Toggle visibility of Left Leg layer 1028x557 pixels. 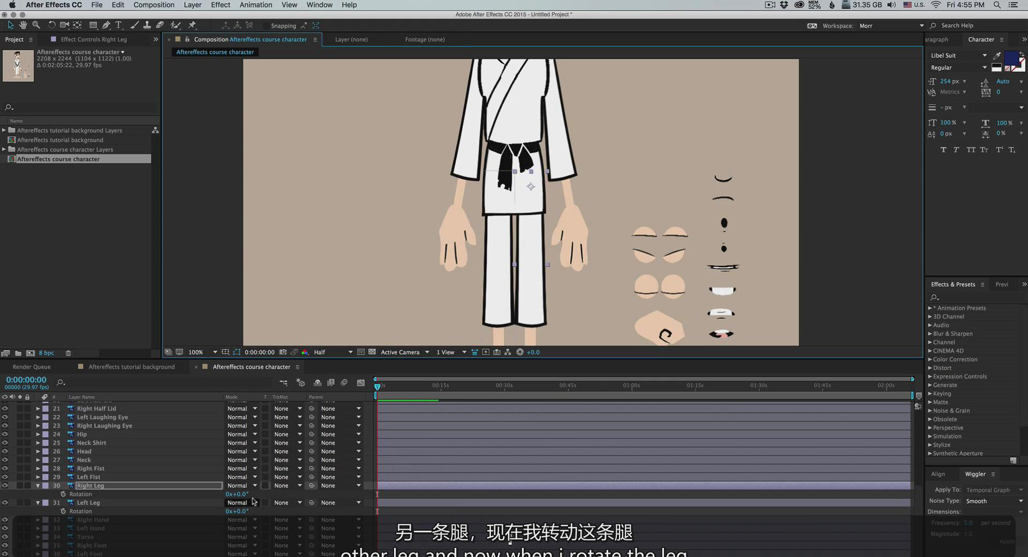click(x=5, y=503)
